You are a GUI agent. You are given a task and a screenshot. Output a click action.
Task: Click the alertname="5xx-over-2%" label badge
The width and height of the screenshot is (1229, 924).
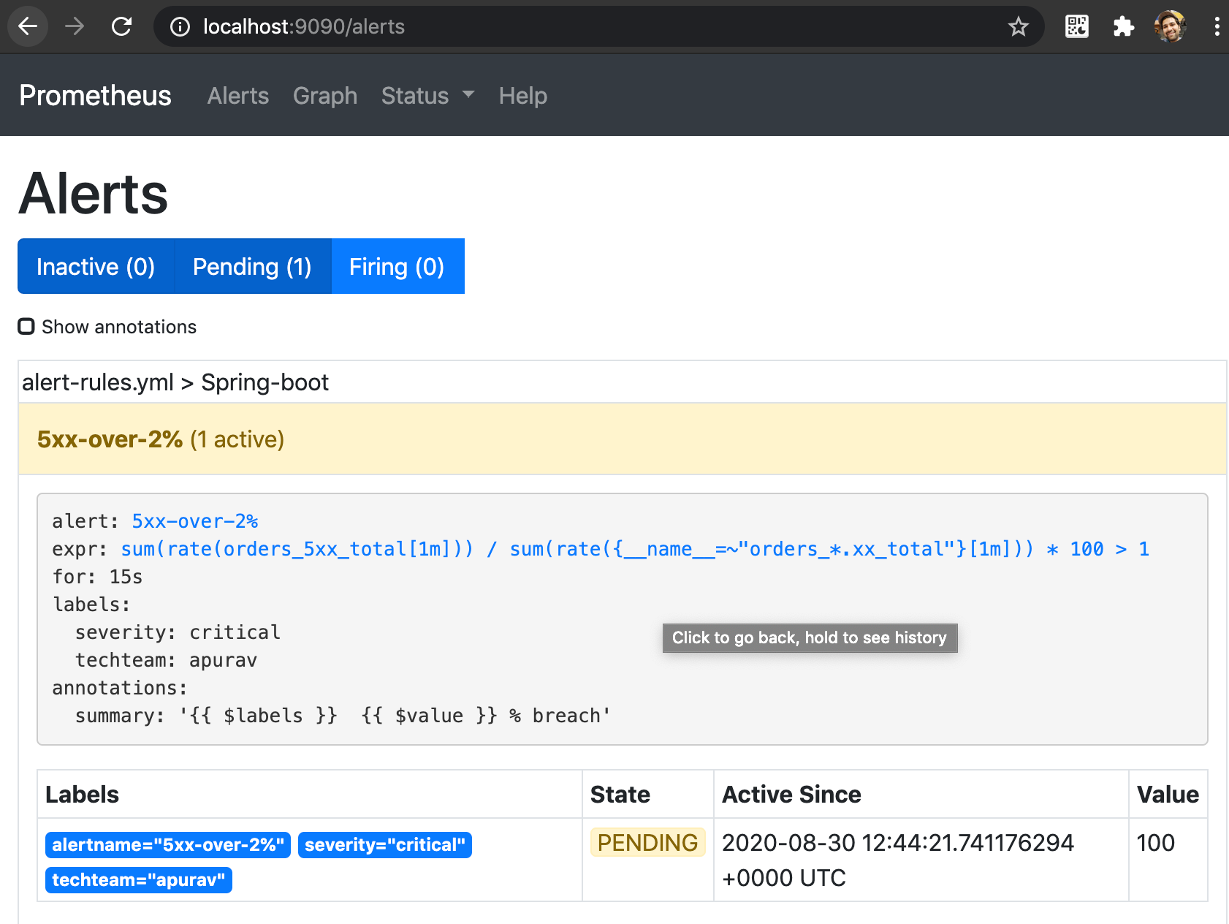pos(168,845)
